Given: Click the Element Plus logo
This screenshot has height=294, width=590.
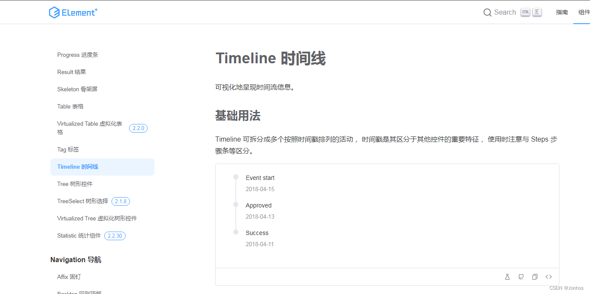Looking at the screenshot, I should tap(73, 12).
